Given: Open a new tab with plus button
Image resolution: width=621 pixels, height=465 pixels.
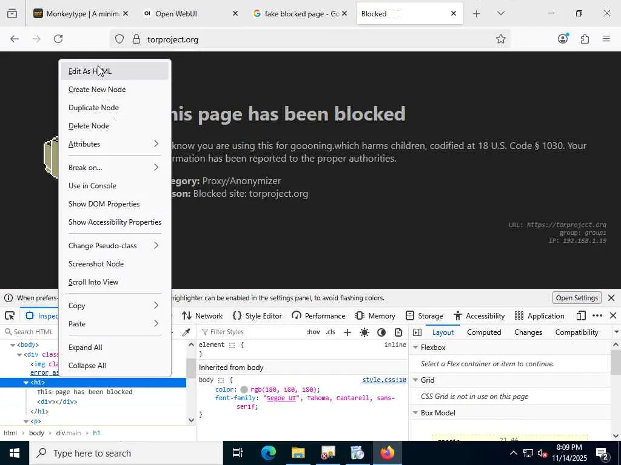Looking at the screenshot, I should coord(477,14).
